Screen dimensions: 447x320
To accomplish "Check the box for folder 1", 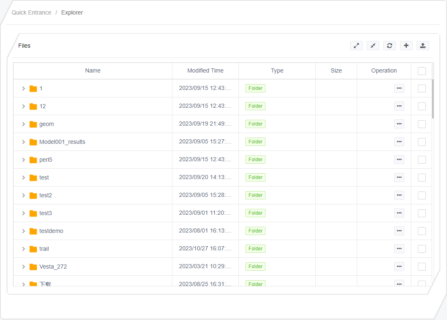I will point(422,88).
